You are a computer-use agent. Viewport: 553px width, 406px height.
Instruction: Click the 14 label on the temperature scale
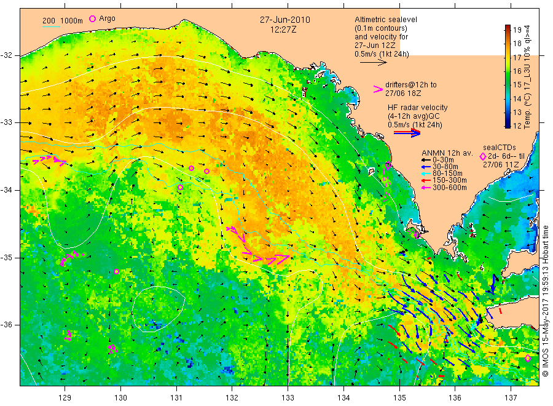pyautogui.click(x=517, y=98)
